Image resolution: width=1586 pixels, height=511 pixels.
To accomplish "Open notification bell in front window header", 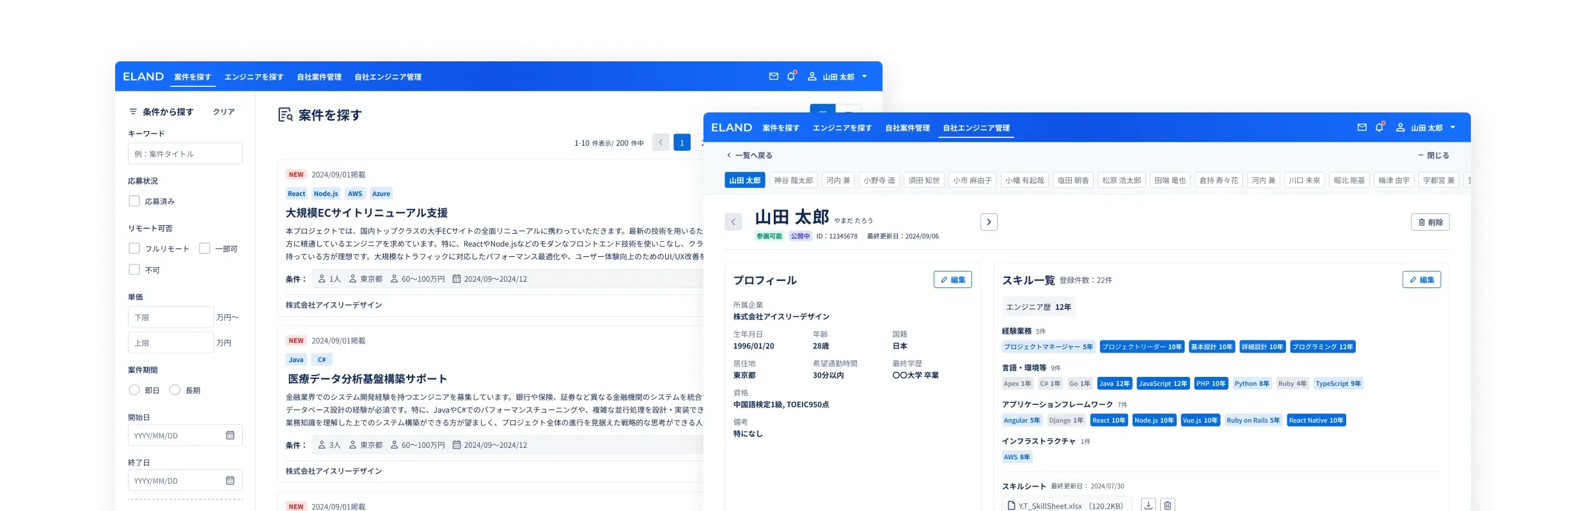I will click(1379, 127).
